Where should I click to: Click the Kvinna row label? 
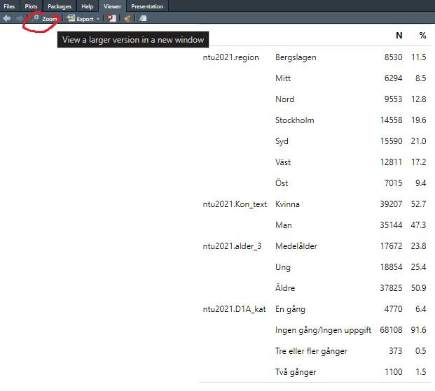point(287,204)
